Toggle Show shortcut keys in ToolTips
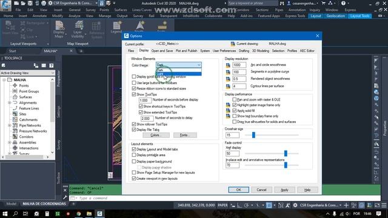The image size is (388, 218). (141, 107)
